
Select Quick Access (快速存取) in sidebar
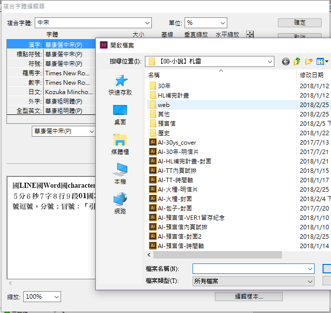(x=120, y=85)
